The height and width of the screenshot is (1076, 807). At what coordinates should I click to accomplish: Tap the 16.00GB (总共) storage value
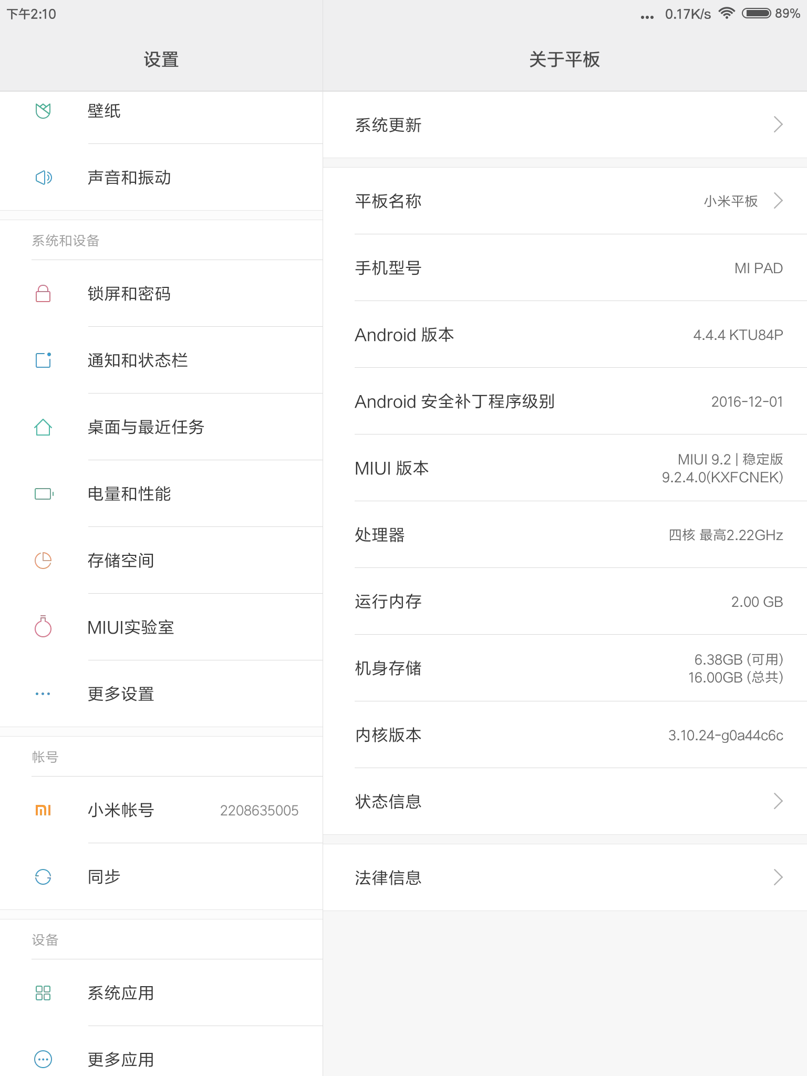coord(736,677)
